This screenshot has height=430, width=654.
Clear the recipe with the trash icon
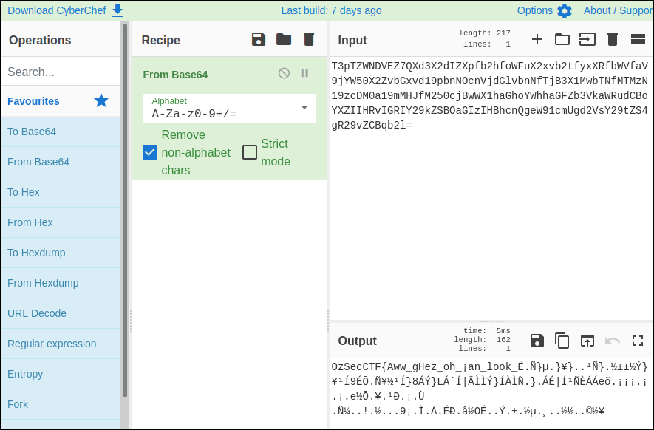309,40
